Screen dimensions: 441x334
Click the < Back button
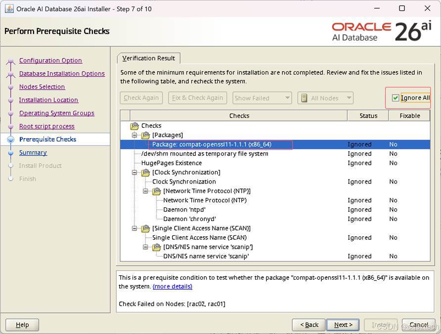pos(309,325)
